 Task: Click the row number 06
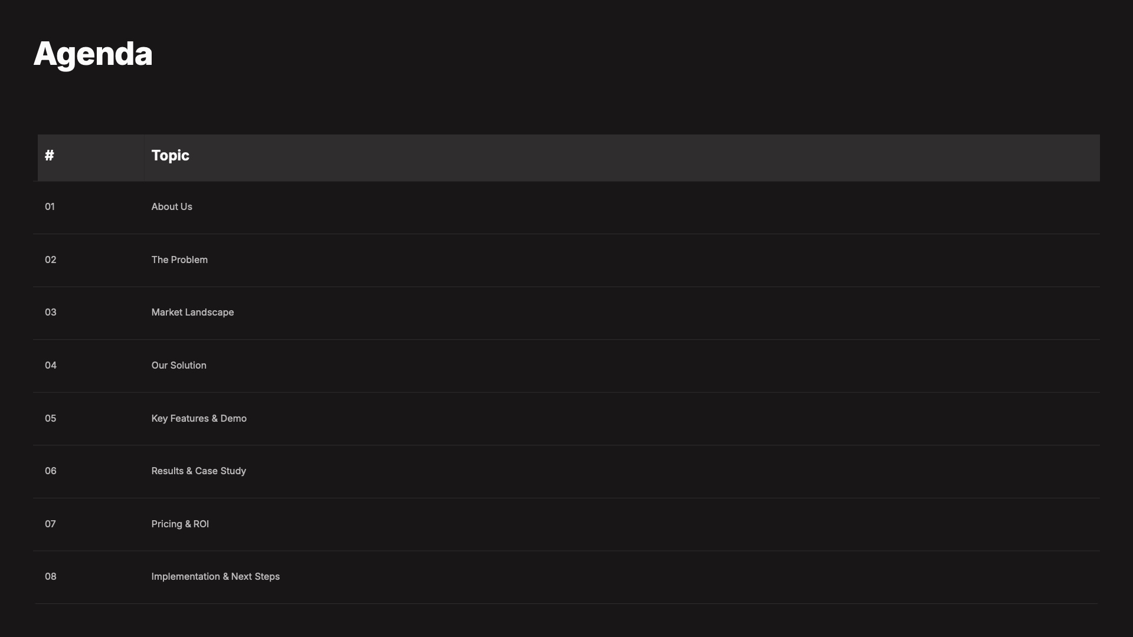[x=51, y=471]
